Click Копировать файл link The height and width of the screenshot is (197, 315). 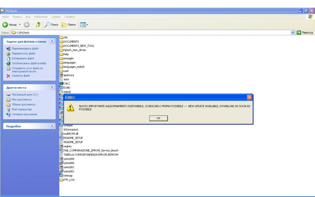point(23,58)
